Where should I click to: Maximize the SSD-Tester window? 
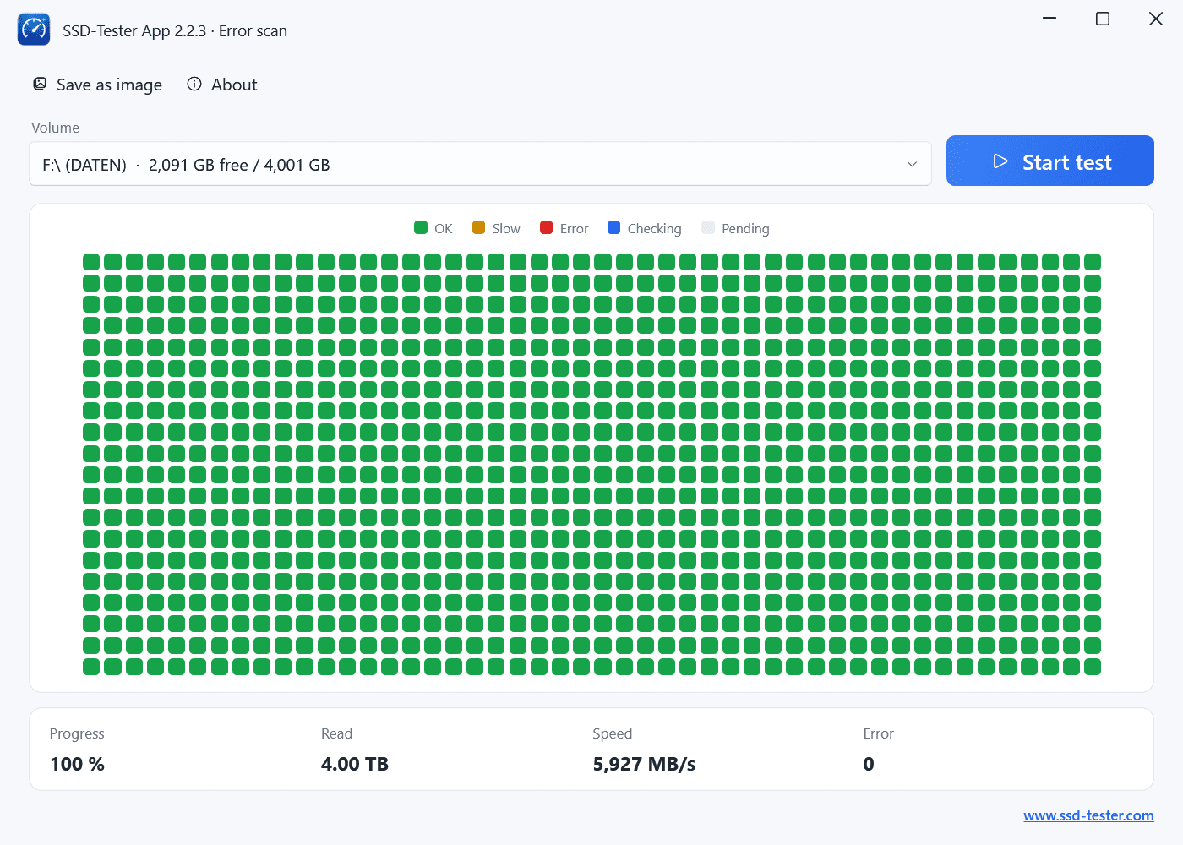pos(1103,19)
